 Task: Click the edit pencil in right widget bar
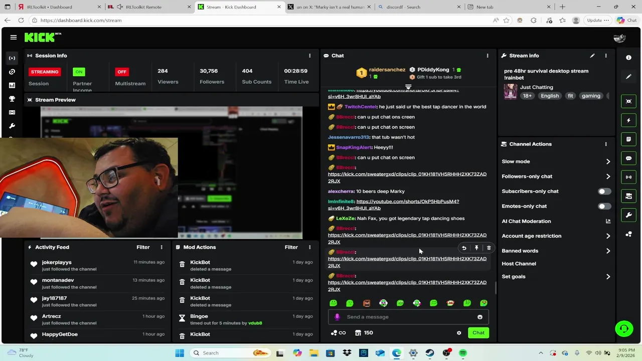628,77
